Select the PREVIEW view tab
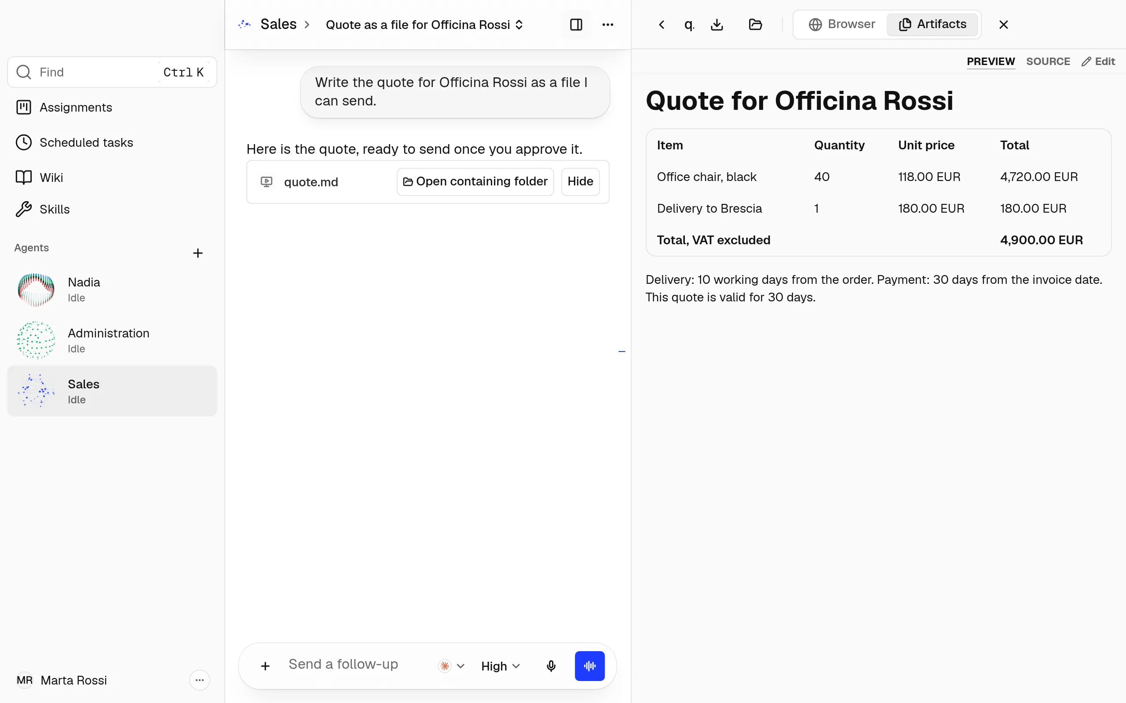The image size is (1126, 703). pos(991,62)
